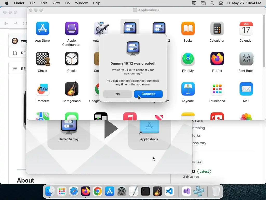The width and height of the screenshot is (266, 200).
Task: Open the Window menu
Action: click(x=81, y=3)
